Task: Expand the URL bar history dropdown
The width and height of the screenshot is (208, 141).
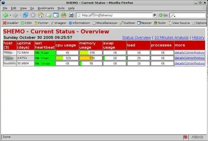Action: click(x=155, y=15)
